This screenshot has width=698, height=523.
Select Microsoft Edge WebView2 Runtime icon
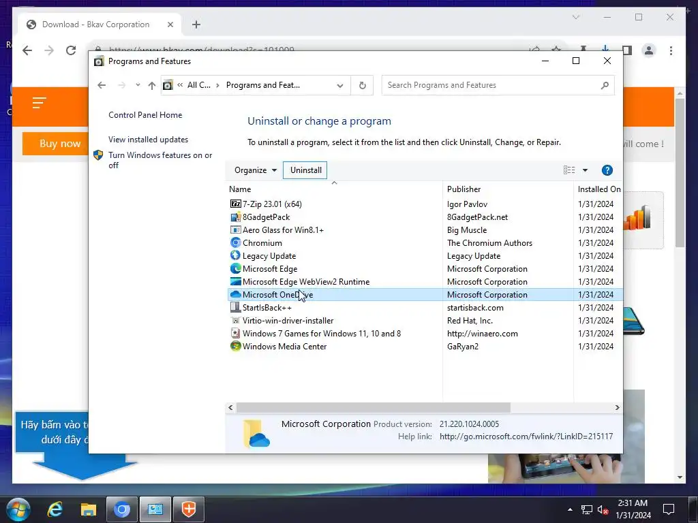pos(235,281)
